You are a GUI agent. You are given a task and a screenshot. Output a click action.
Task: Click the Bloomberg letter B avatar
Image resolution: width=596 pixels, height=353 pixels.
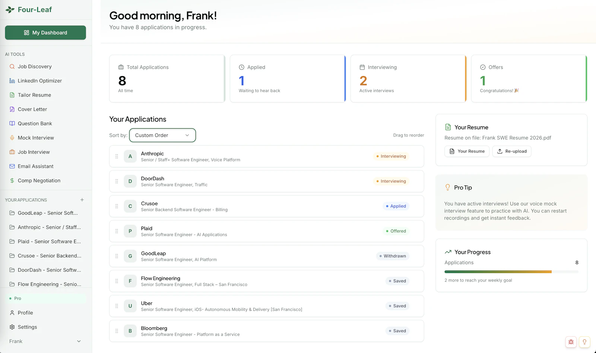130,331
